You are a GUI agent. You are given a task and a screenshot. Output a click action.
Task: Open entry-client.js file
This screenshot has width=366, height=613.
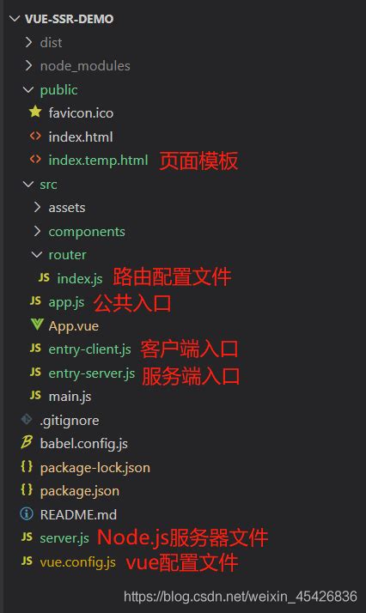[89, 349]
